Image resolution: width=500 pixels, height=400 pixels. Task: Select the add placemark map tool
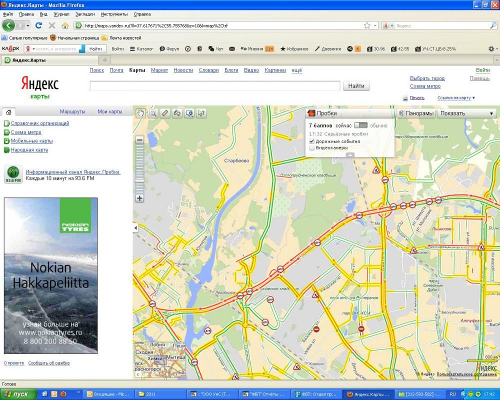189,113
